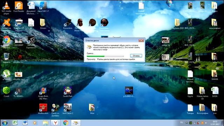This screenshot has height=126, width=224.
Task: Launch the South Park game shortcut
Action: click(68, 92)
